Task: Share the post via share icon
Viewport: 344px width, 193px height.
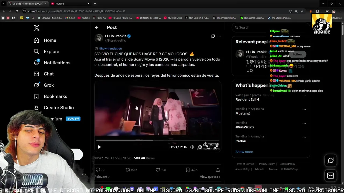Action: [218, 170]
